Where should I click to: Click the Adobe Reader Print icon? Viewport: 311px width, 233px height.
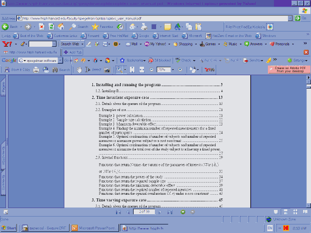(x=36, y=70)
